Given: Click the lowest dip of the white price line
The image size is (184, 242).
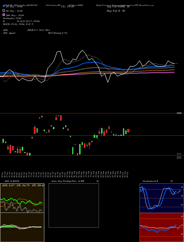Looking at the screenshot, I should pyautogui.click(x=41, y=83).
